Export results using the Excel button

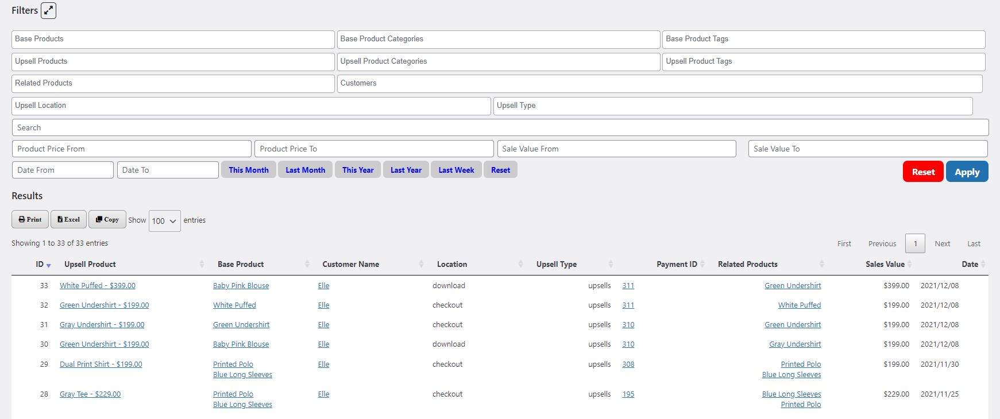pyautogui.click(x=68, y=219)
